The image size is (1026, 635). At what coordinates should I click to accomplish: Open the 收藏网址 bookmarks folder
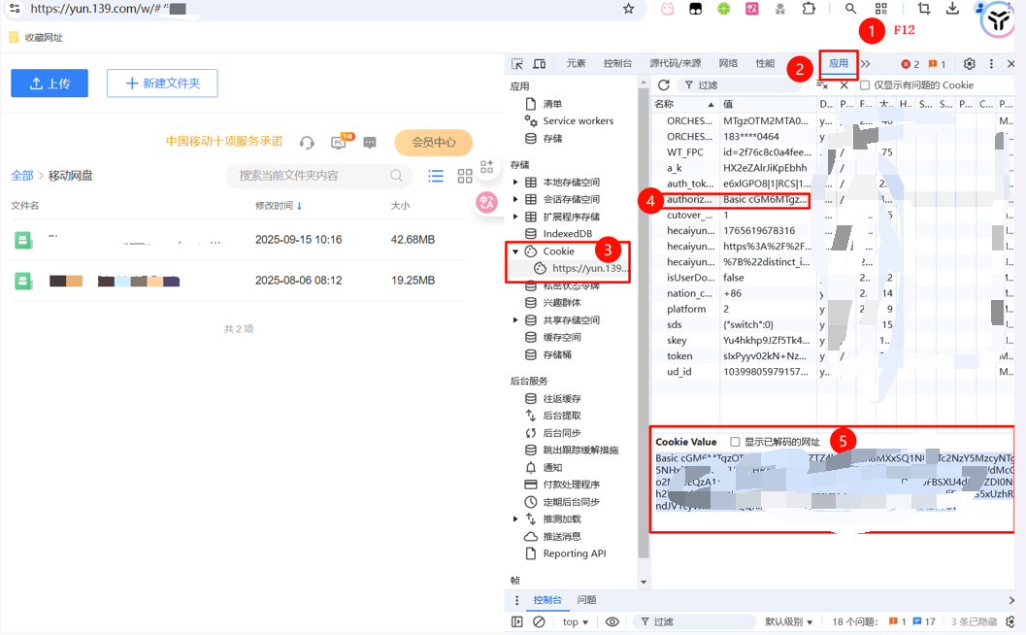click(x=36, y=37)
